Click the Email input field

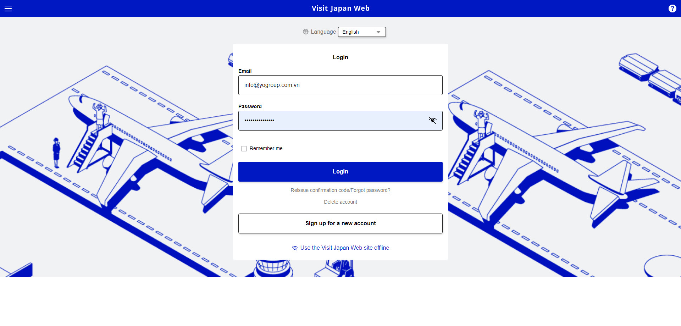click(340, 85)
